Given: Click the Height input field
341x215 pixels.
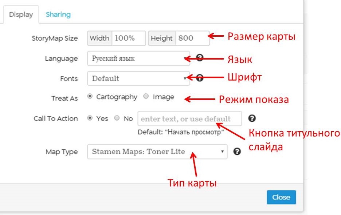Looking at the screenshot, I should pos(192,38).
